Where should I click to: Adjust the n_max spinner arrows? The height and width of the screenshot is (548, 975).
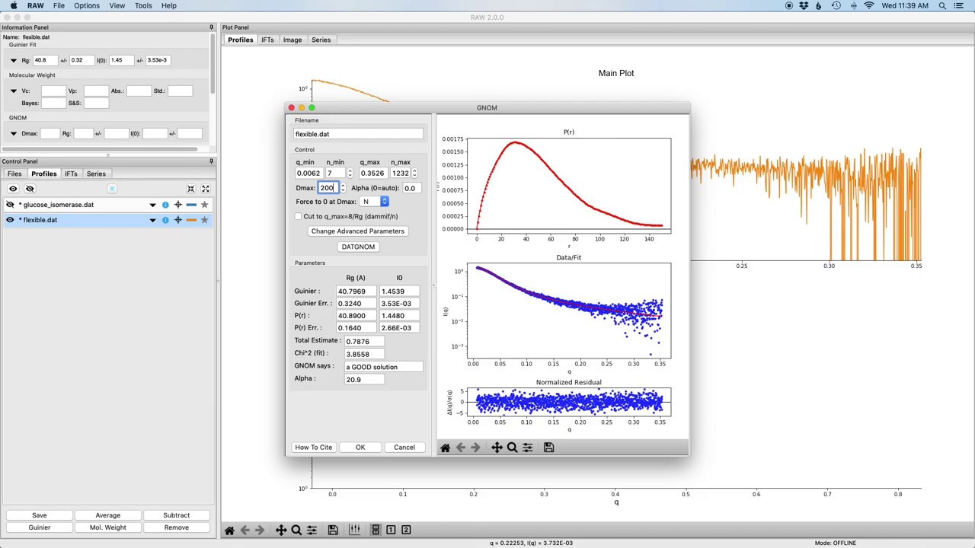coord(414,173)
